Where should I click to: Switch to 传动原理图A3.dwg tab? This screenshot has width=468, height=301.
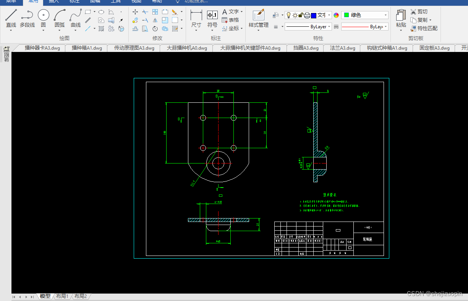pos(134,48)
